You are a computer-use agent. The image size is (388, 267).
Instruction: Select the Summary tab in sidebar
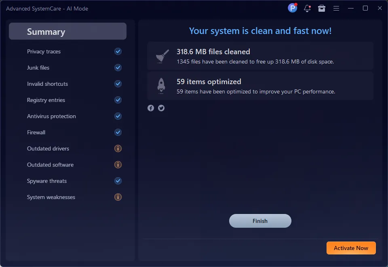point(67,32)
